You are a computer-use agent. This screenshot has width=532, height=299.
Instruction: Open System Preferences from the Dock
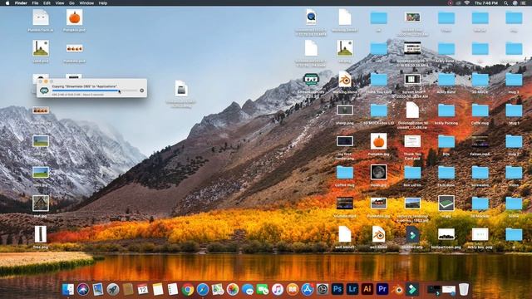[322, 290]
